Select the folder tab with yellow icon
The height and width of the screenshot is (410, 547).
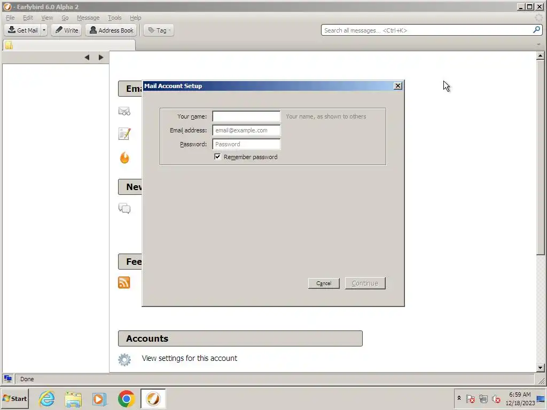tap(69, 45)
